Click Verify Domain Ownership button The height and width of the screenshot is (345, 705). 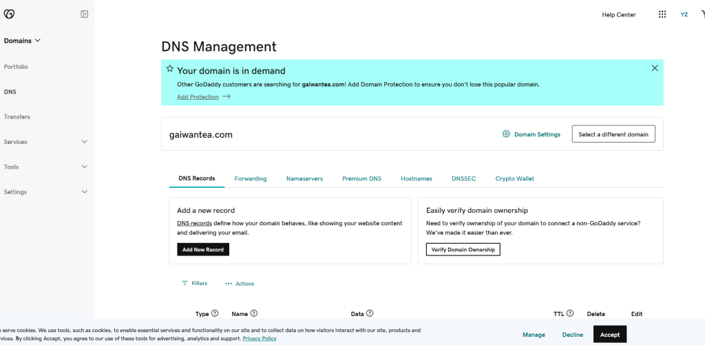pyautogui.click(x=463, y=249)
